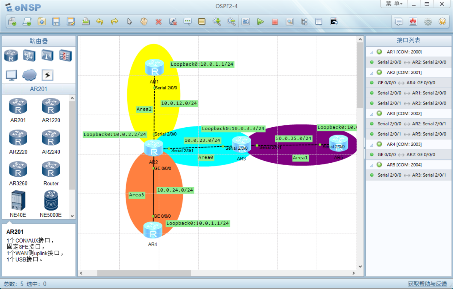Click the Save topology disk icon

(56, 21)
